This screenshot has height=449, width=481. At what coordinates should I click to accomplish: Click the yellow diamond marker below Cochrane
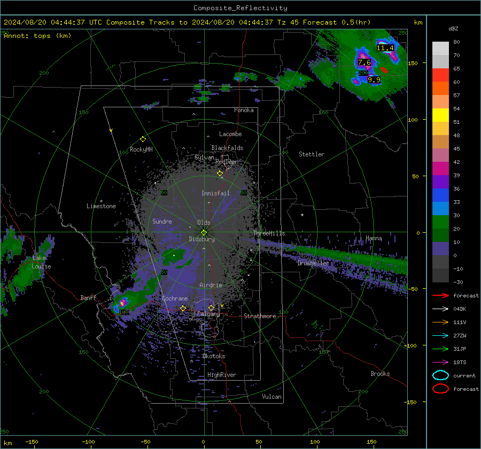183,308
